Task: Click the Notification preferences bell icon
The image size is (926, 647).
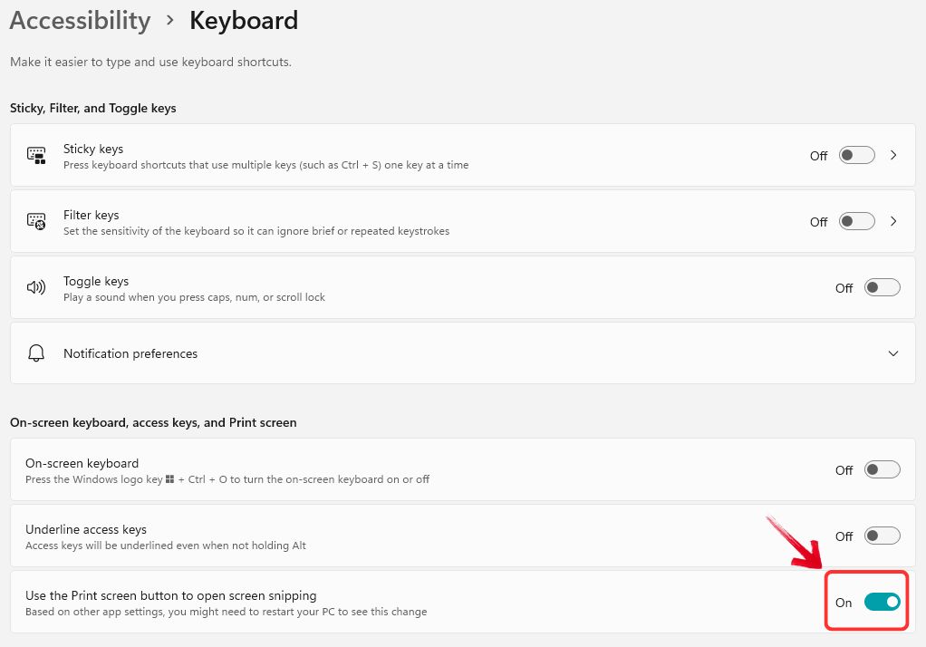Action: [36, 353]
